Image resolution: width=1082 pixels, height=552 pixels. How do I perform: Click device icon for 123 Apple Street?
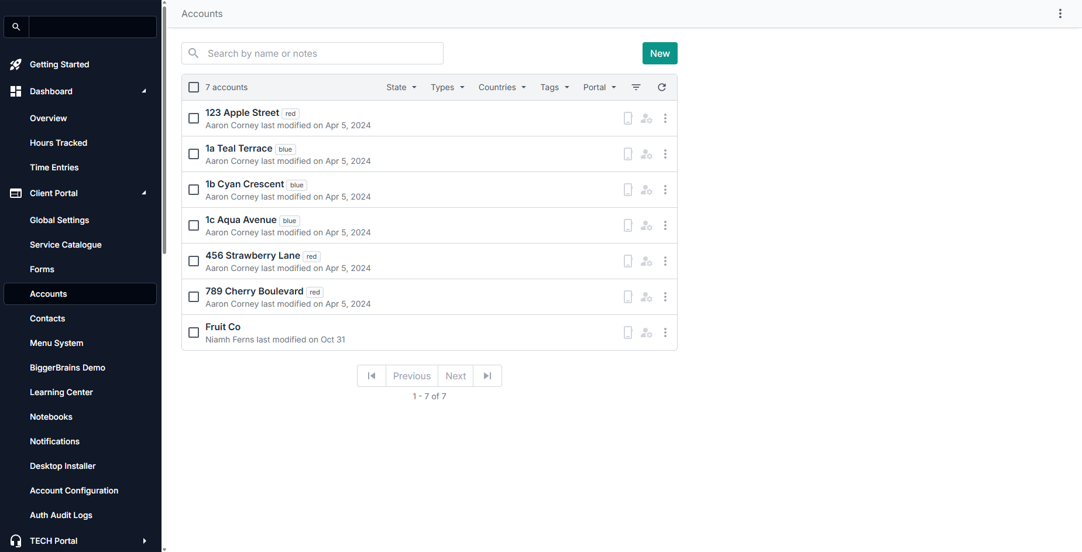click(x=628, y=118)
